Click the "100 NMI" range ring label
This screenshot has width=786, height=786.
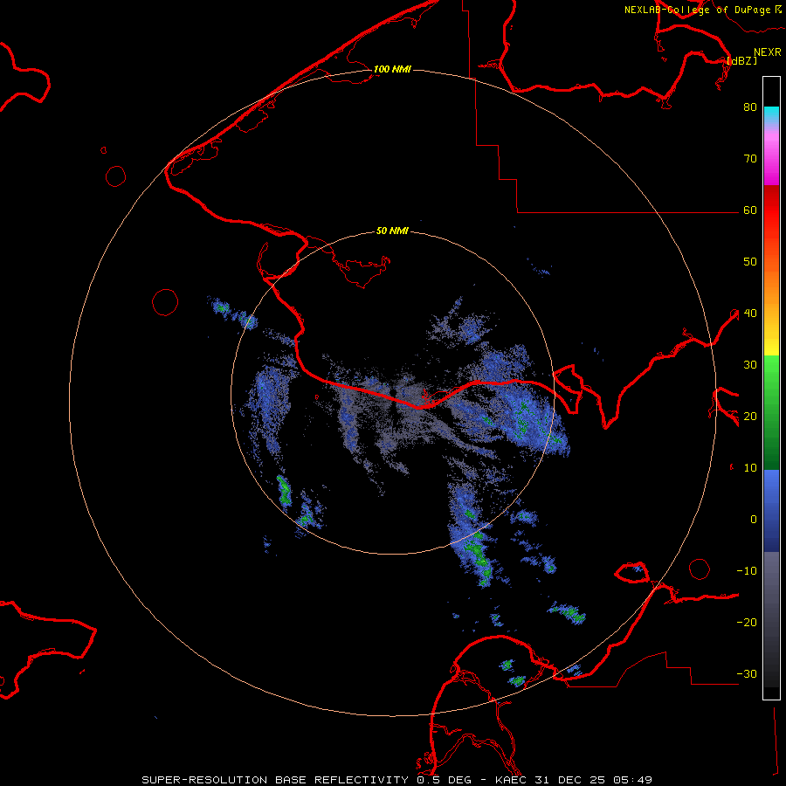(x=392, y=69)
